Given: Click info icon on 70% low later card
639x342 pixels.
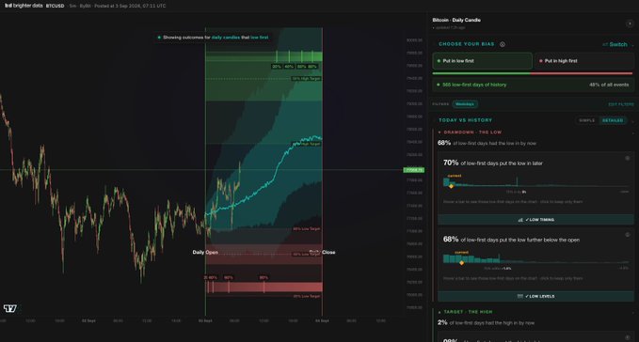Looking at the screenshot, I should coord(627,158).
